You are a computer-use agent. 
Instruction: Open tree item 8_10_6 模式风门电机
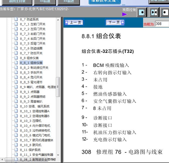[x=35, y=135]
